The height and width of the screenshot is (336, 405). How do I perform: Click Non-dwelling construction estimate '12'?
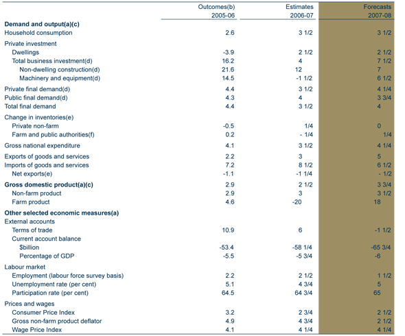coord(299,70)
